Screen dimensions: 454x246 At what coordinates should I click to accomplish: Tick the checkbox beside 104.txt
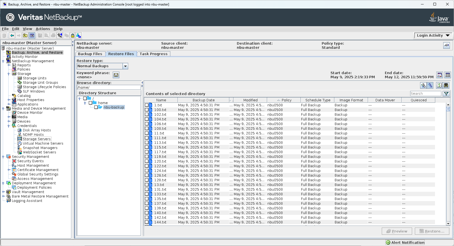[147, 119]
